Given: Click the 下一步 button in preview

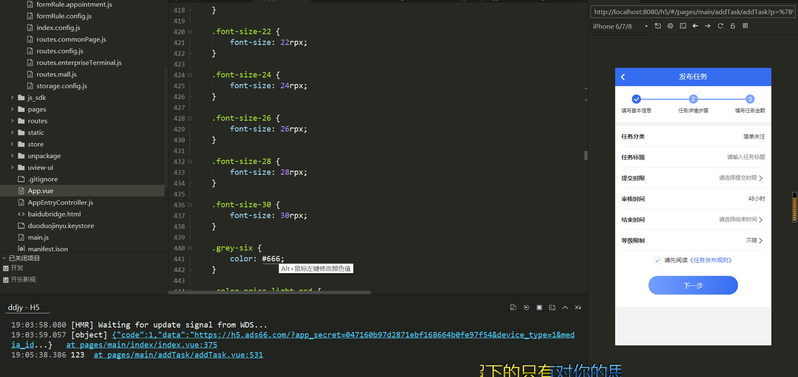Looking at the screenshot, I should point(693,285).
